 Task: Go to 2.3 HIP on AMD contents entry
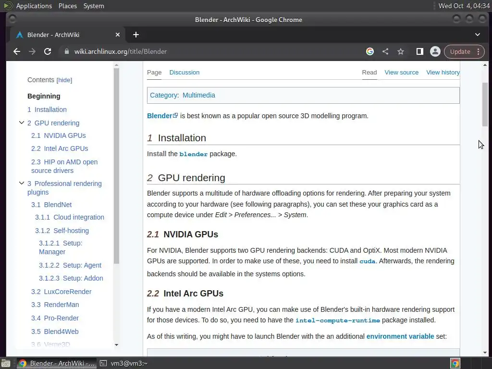click(64, 166)
